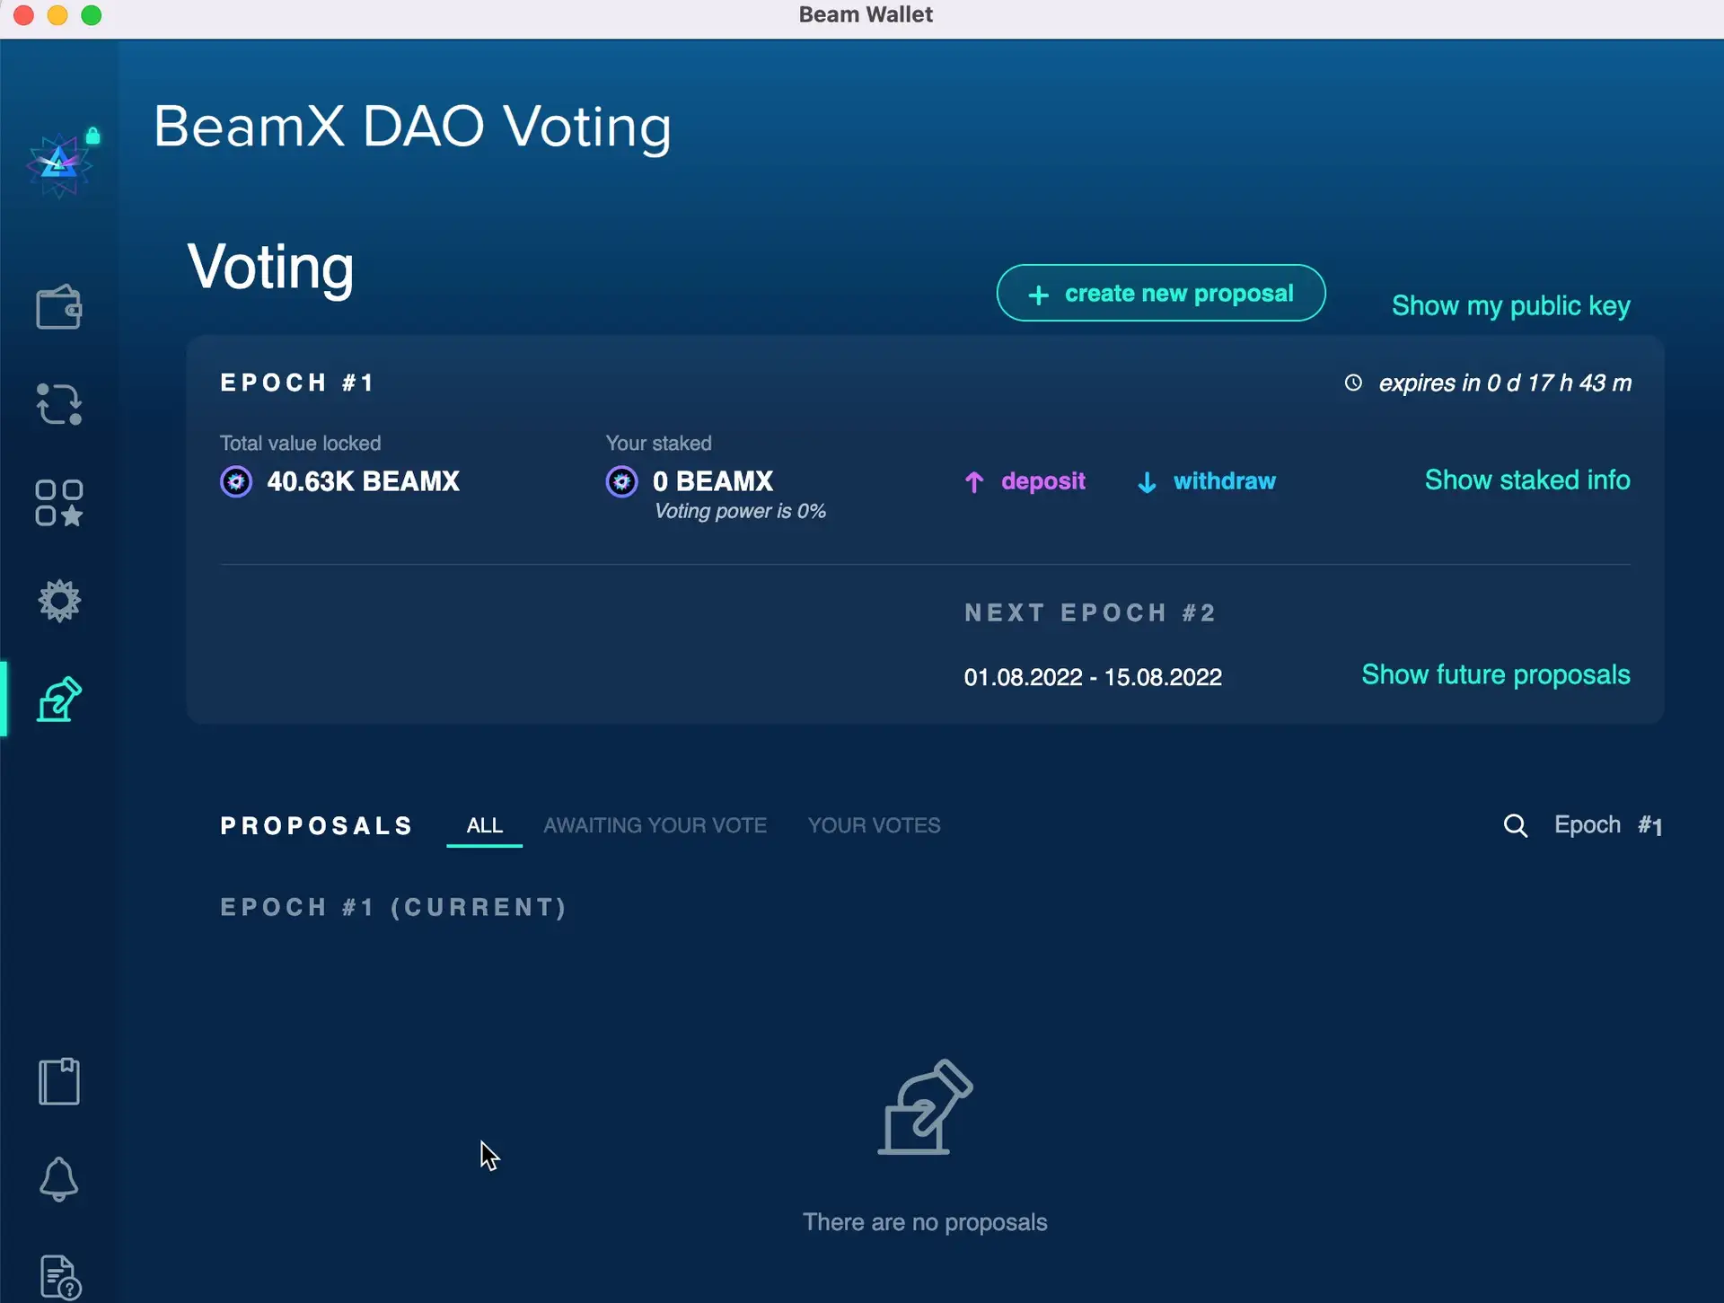Open the DApps store sidebar icon
The height and width of the screenshot is (1303, 1724).
[59, 502]
